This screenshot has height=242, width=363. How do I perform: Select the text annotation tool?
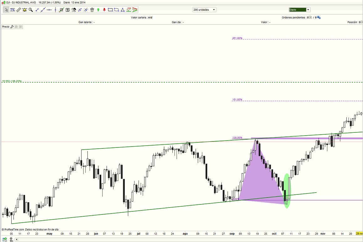pos(68,10)
